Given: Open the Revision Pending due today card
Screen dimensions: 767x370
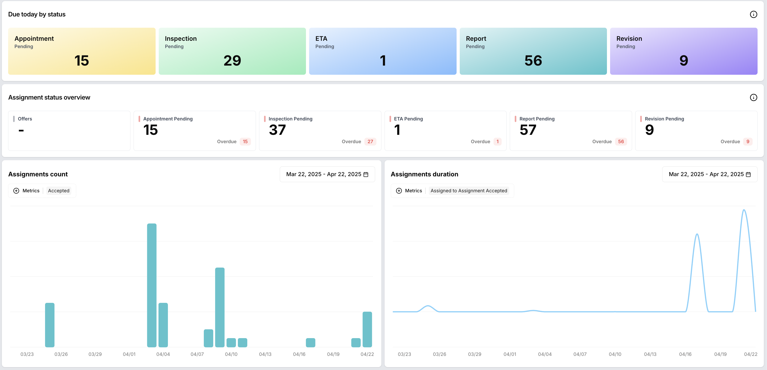Looking at the screenshot, I should click(683, 51).
